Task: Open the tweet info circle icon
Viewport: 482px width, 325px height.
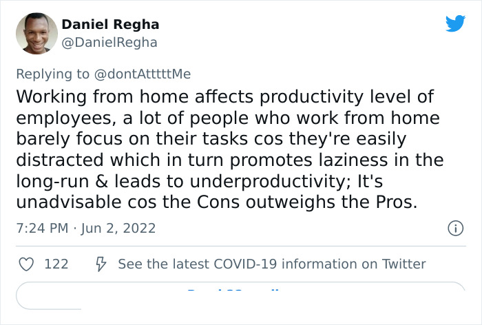Action: (x=454, y=228)
